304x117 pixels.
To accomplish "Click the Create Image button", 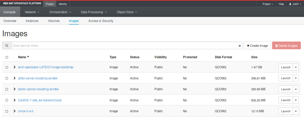I will (257, 46).
